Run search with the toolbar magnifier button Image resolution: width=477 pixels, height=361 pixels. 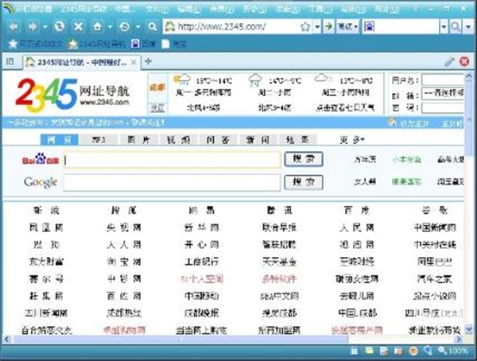tap(456, 27)
